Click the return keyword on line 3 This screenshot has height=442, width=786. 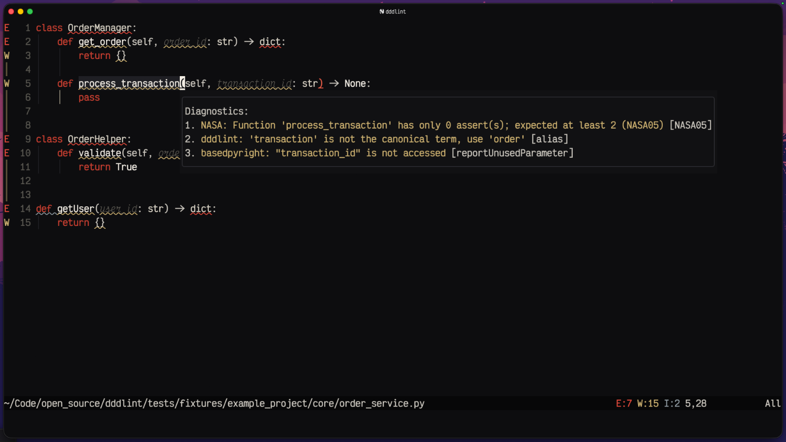coord(94,55)
